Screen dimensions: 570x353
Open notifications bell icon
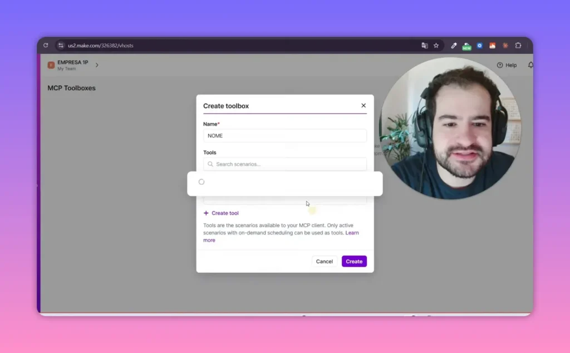pyautogui.click(x=530, y=65)
